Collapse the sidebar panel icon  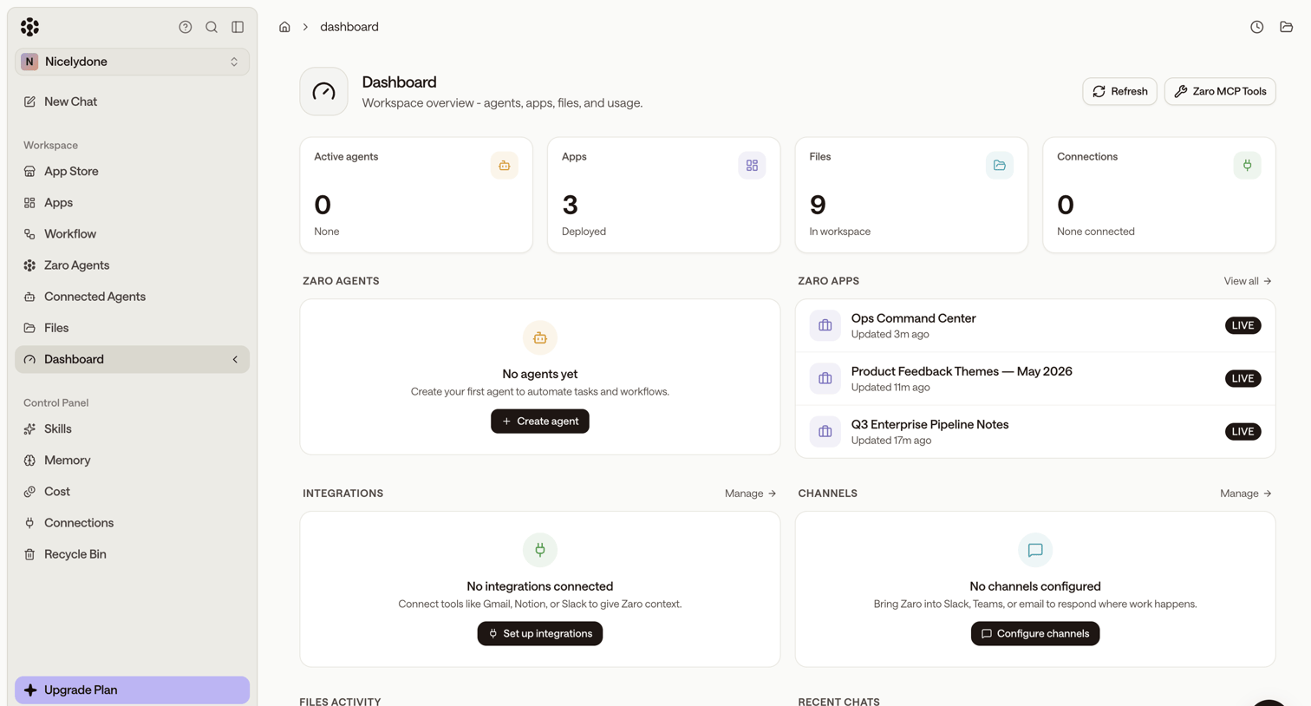tap(238, 27)
